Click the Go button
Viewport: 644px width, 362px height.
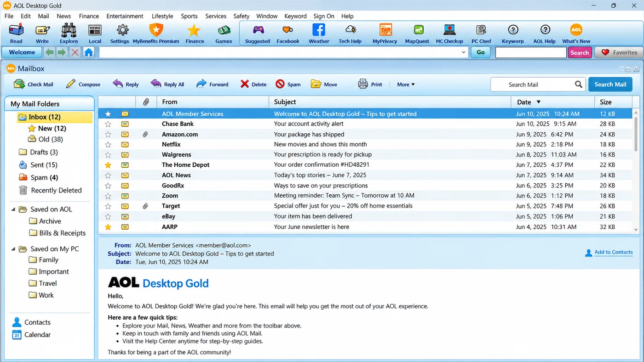[x=481, y=52]
